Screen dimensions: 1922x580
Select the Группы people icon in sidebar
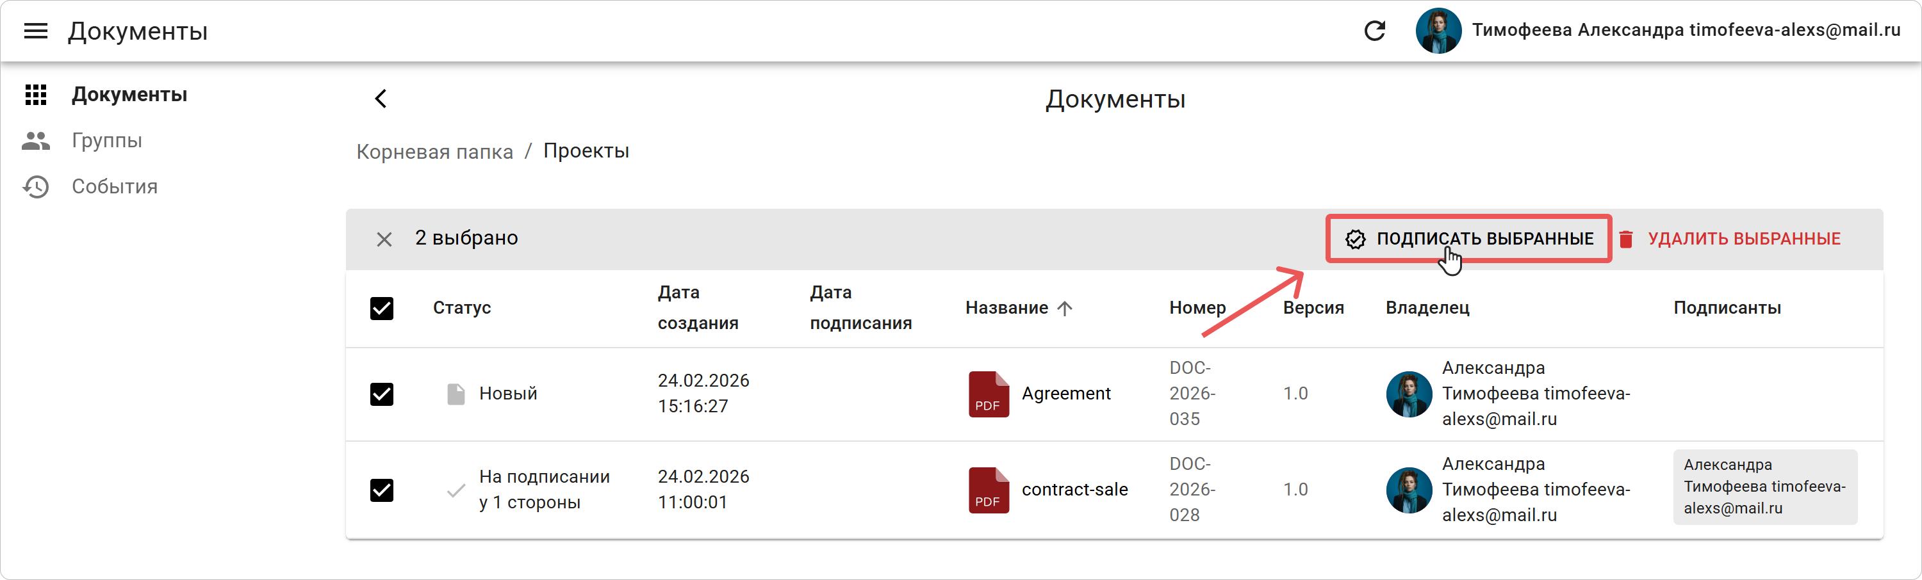click(35, 140)
